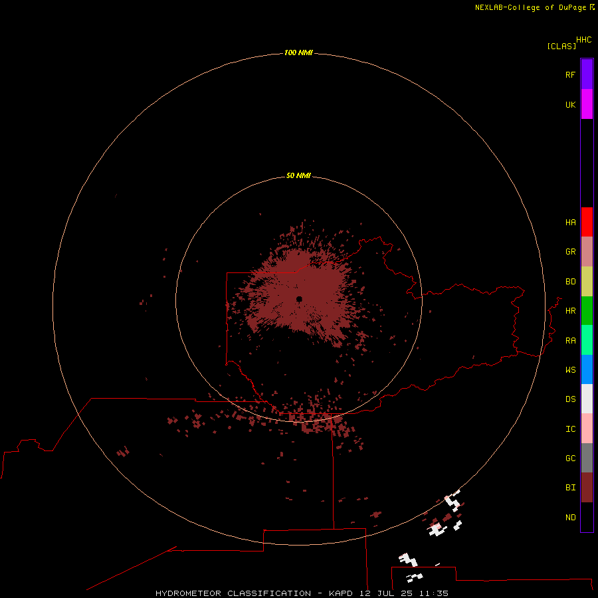Image resolution: width=598 pixels, height=598 pixels.
Task: Click the 12 JUL 25 date
Action: coord(386,593)
